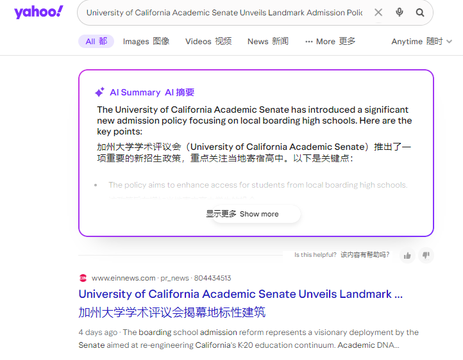This screenshot has height=360, width=463.
Task: Expand AI summary with Show more
Action: click(256, 214)
